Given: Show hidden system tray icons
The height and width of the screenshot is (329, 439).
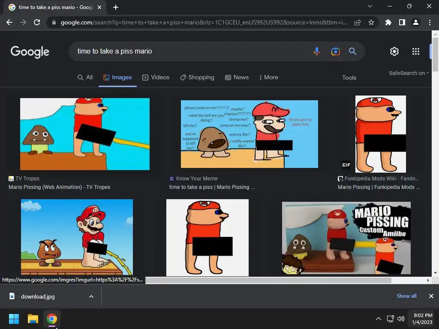Looking at the screenshot, I should (x=378, y=319).
